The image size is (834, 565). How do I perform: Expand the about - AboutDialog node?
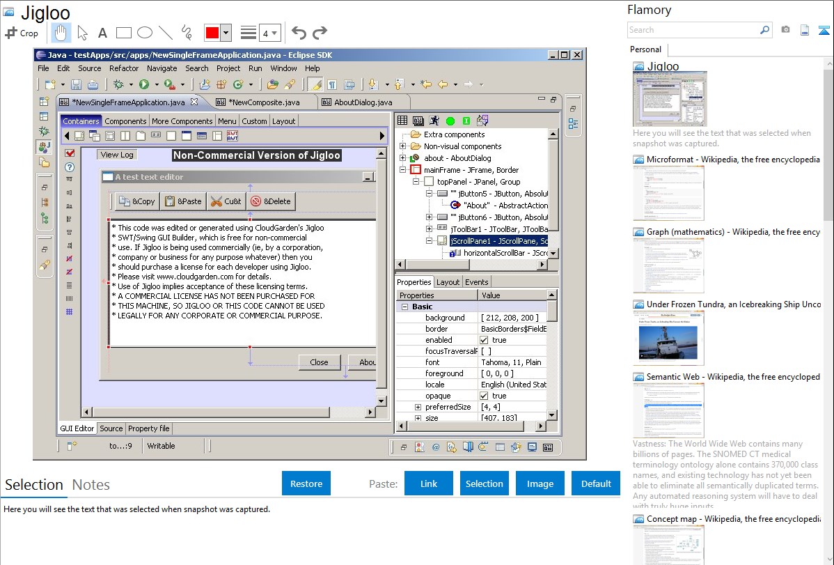coord(402,157)
